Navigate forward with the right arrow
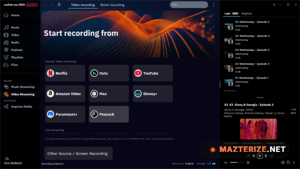Viewport: 300px width, 169px height. pyautogui.click(x=52, y=5)
